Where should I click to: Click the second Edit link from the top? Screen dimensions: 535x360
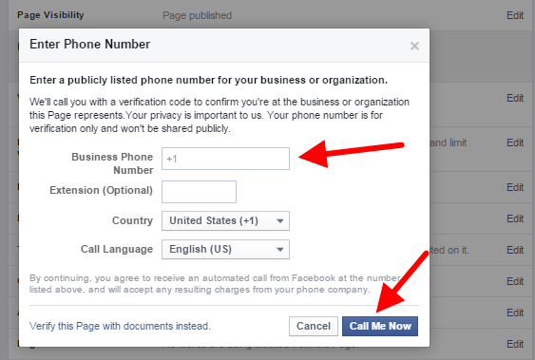click(515, 98)
